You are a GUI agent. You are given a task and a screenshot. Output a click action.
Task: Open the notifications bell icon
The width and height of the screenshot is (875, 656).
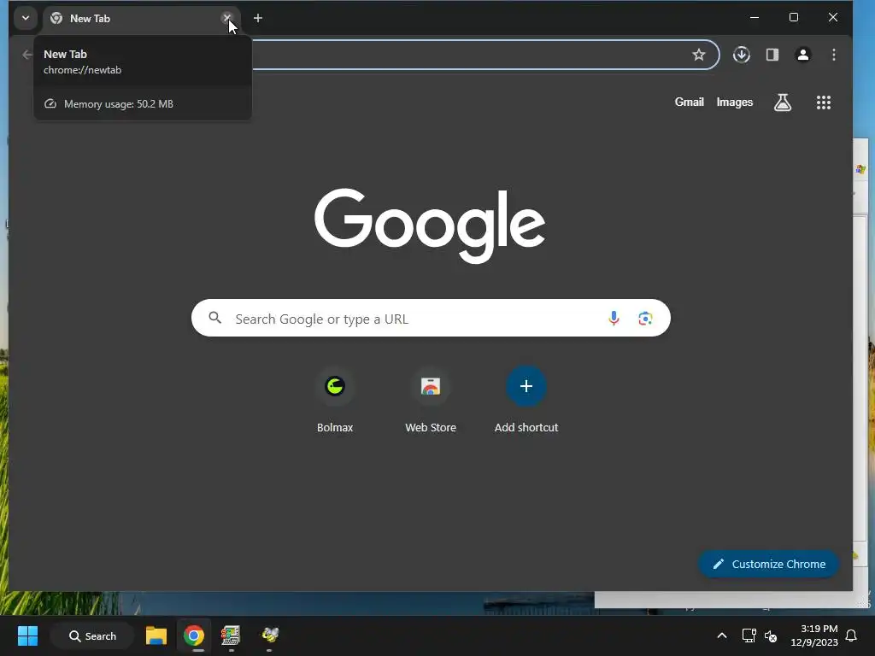(852, 635)
